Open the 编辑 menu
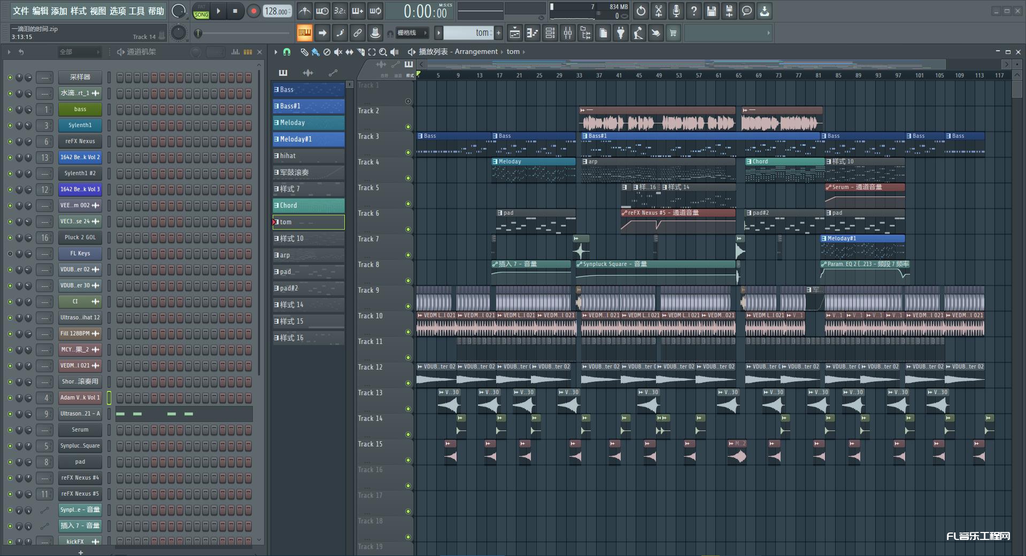This screenshot has height=556, width=1026. (40, 11)
